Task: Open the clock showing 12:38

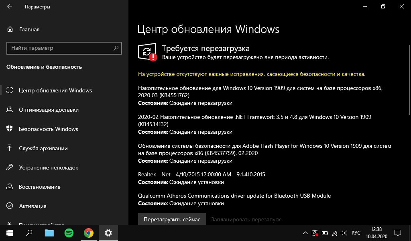Action: click(376, 233)
